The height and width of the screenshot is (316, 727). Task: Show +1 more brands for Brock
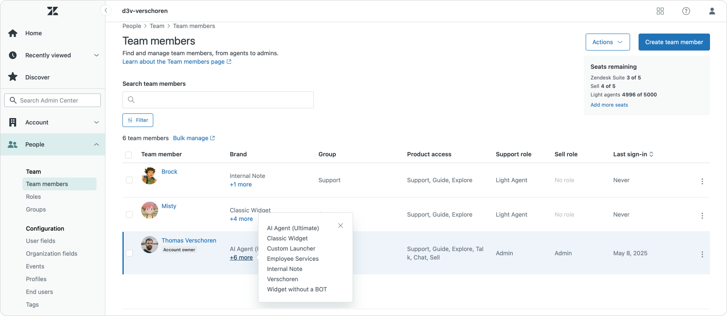[241, 184]
